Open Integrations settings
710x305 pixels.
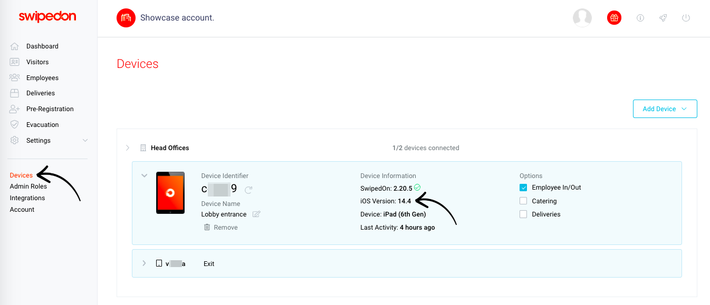27,198
